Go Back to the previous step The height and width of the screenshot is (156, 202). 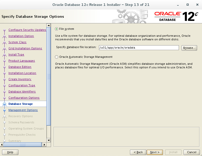click(138, 152)
